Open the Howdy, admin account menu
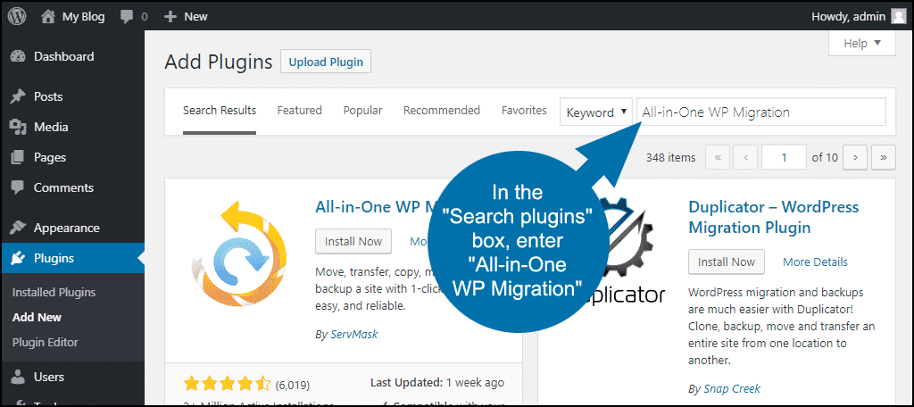The height and width of the screenshot is (407, 914). pyautogui.click(x=858, y=17)
